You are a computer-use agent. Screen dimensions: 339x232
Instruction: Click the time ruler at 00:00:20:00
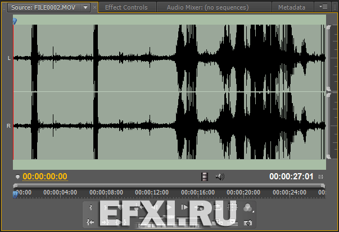pos(243,192)
